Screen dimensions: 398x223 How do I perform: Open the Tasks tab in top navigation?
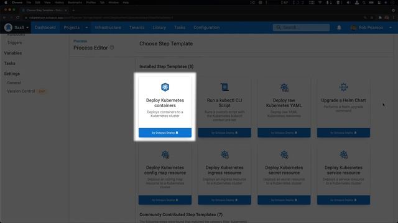[x=180, y=27]
